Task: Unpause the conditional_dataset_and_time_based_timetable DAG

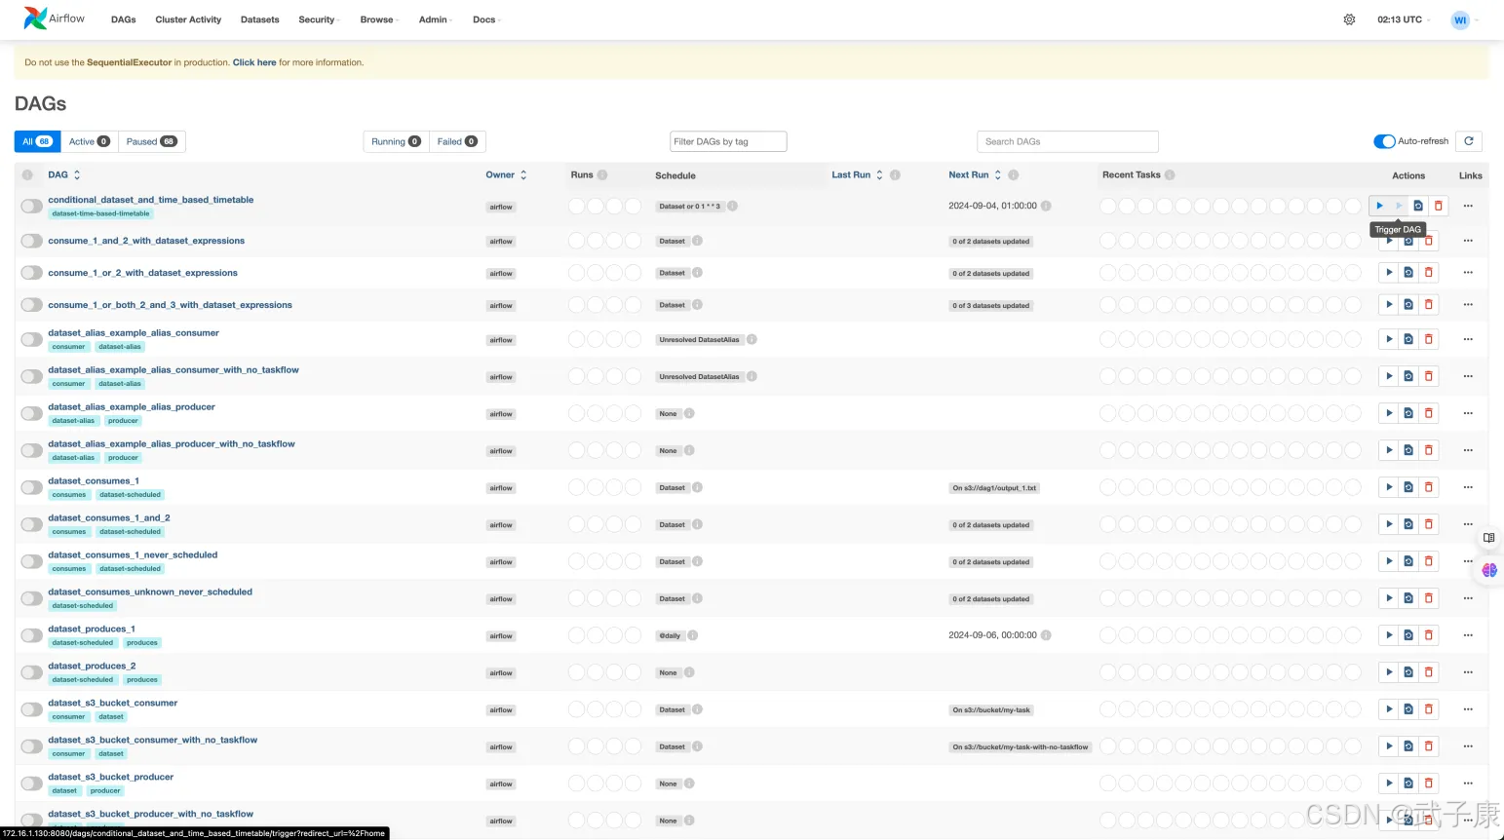Action: 32,206
